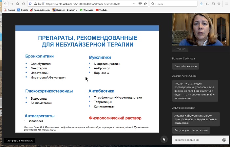Bookmark this page with the star
The height and width of the screenshot is (147, 230).
coord(145,4)
